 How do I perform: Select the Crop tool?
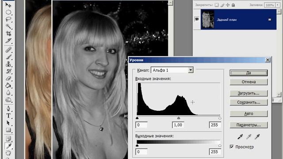pyautogui.click(x=8, y=34)
